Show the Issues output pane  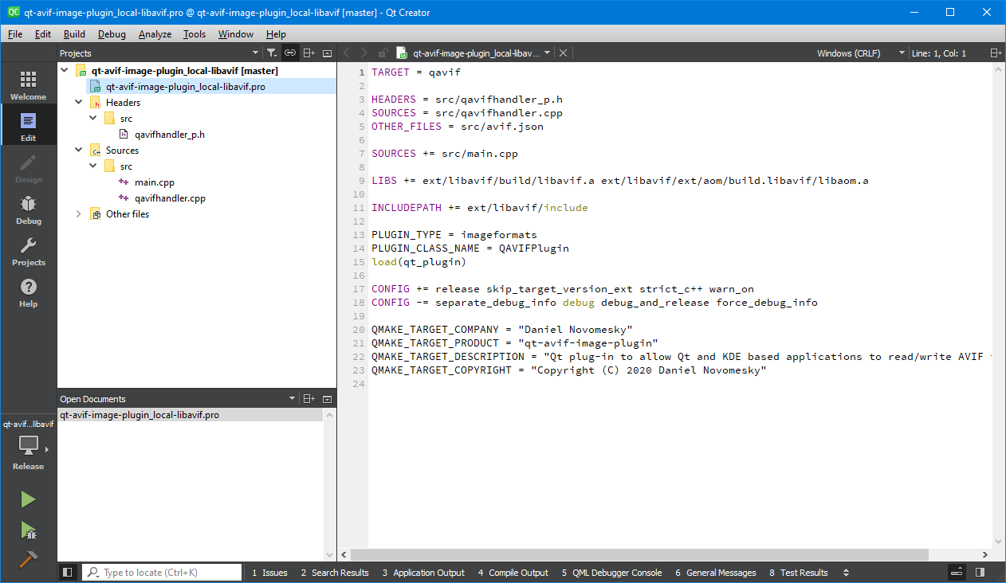coord(269,572)
